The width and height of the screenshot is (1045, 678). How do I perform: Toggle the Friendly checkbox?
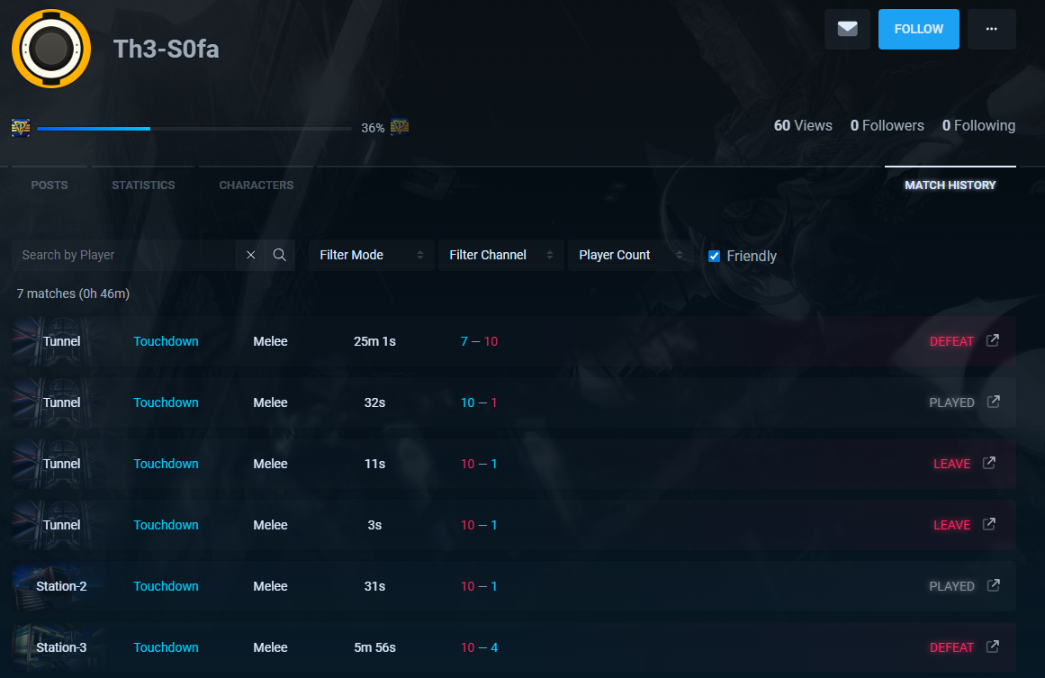715,256
